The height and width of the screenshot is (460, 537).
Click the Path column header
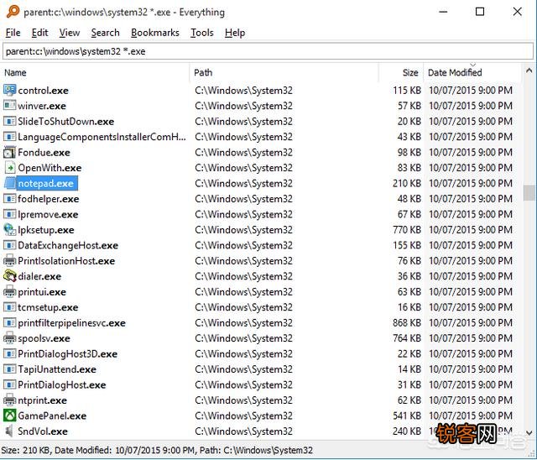[203, 73]
